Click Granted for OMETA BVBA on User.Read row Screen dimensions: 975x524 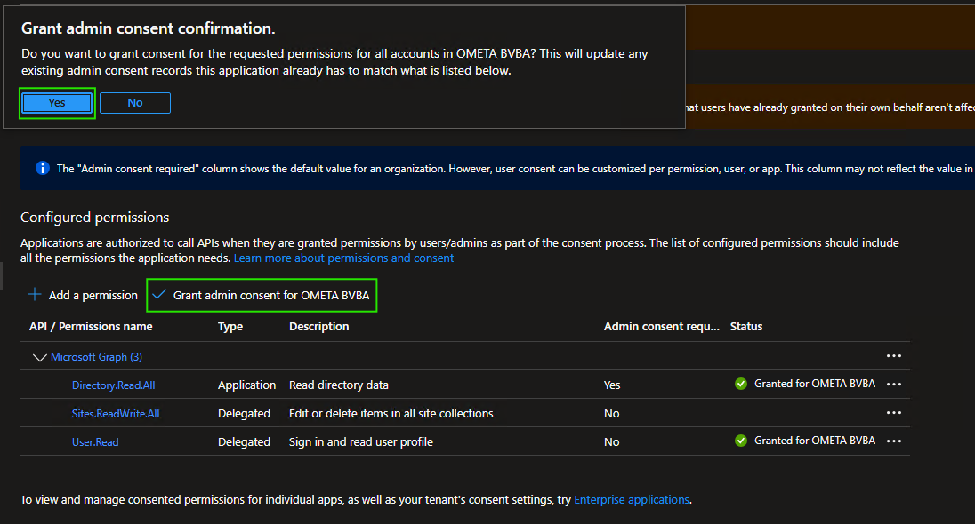(815, 441)
